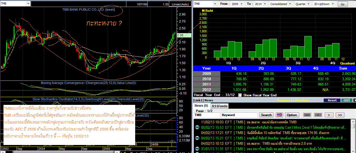Click the 1,195.31 cell for 2011 2Q
The height and width of the screenshot is (153, 356).
[x=261, y=84]
